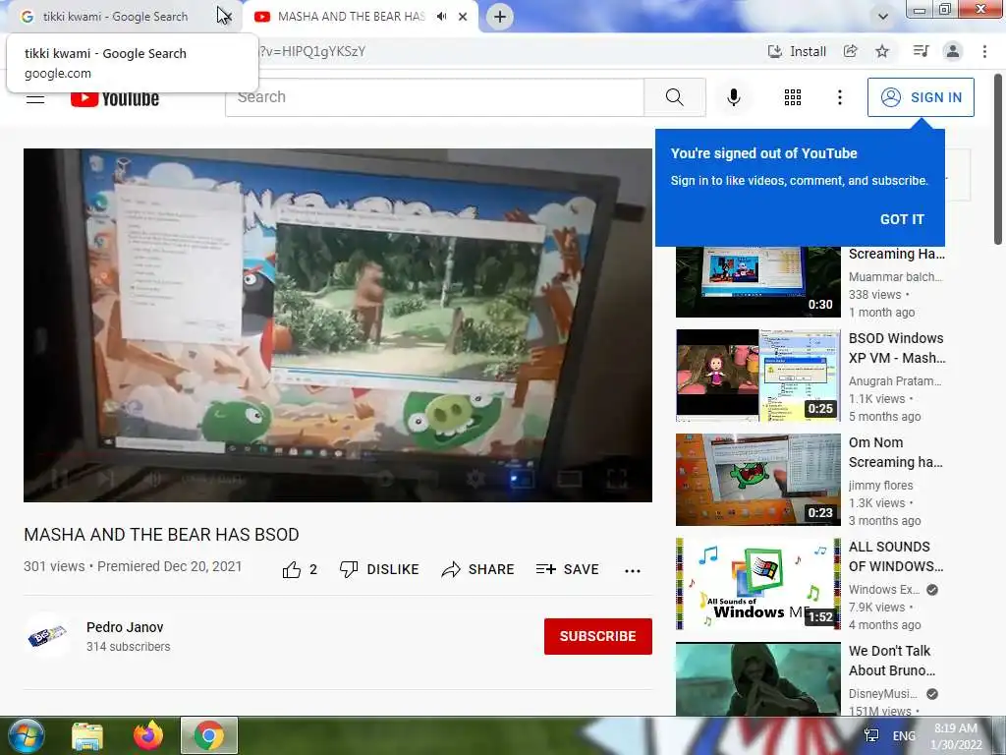Image resolution: width=1006 pixels, height=755 pixels.
Task: Enter fullscreen on the video player
Action: click(x=616, y=479)
